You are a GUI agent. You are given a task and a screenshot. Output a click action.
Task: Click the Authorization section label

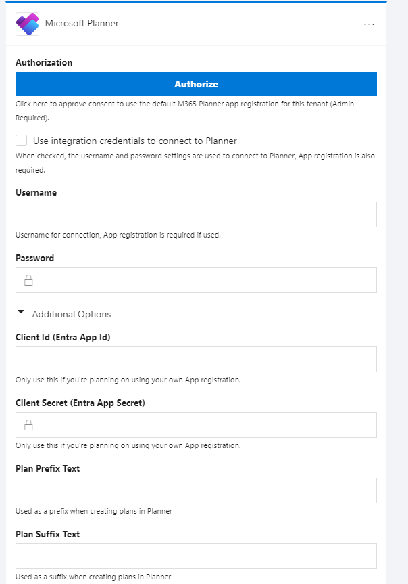pos(44,62)
